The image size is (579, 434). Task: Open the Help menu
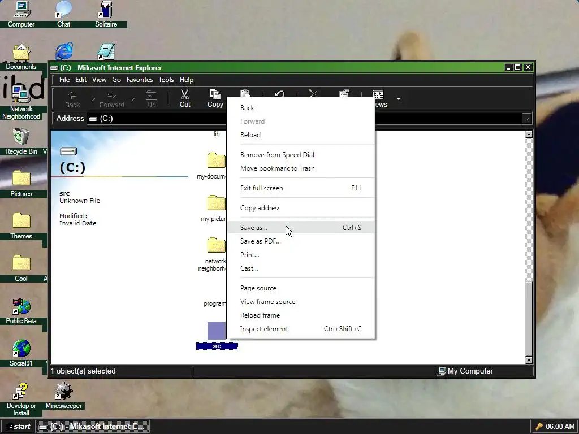(187, 80)
